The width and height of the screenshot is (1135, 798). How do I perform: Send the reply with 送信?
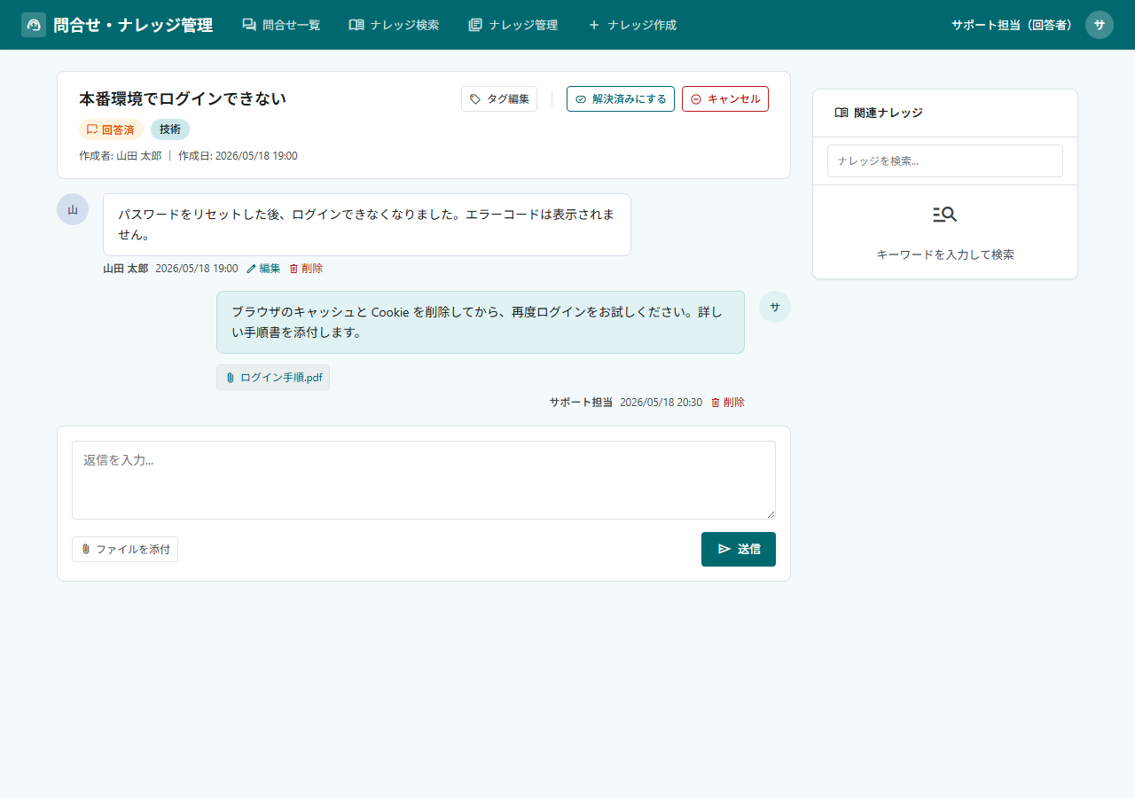pyautogui.click(x=739, y=549)
